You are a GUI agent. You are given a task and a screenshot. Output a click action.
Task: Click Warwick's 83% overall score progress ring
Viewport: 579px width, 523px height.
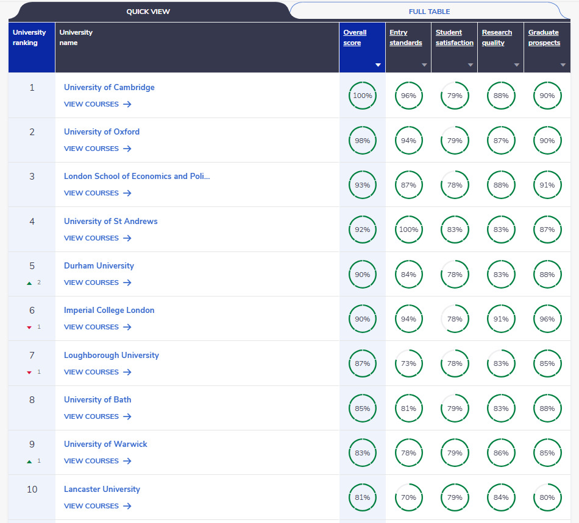[x=362, y=453]
